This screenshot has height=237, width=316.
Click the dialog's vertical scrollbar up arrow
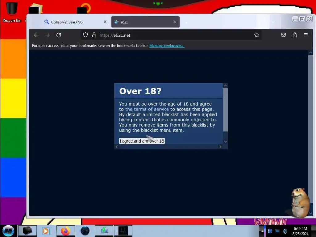point(225,85)
